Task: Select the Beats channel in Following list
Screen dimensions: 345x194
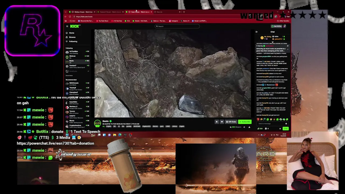Action: pos(77,61)
